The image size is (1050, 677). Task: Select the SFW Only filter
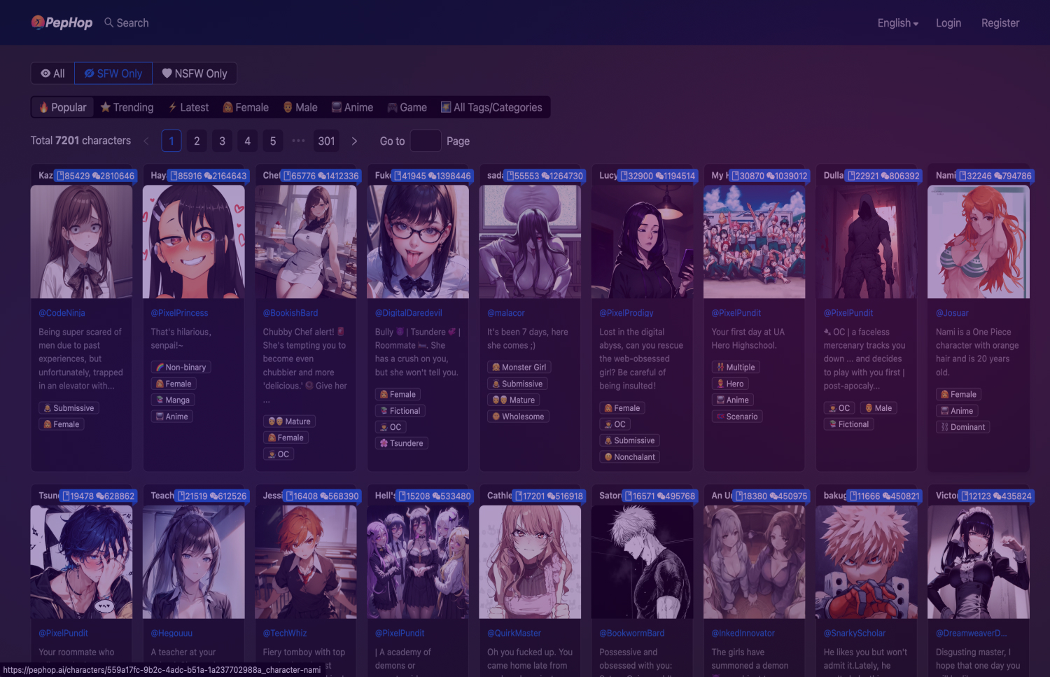[x=113, y=74]
